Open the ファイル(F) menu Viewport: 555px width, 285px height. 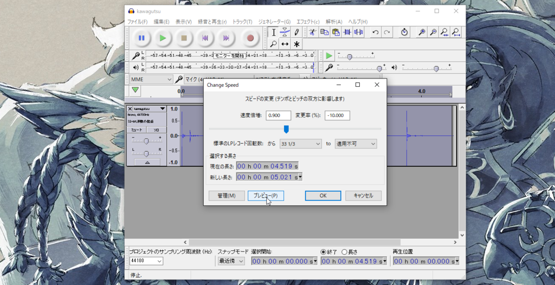pyautogui.click(x=137, y=22)
